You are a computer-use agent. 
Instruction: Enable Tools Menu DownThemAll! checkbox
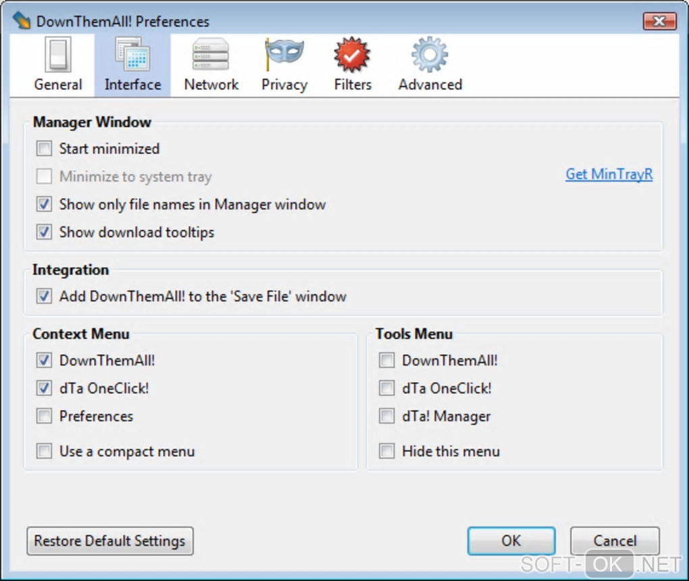tap(386, 360)
